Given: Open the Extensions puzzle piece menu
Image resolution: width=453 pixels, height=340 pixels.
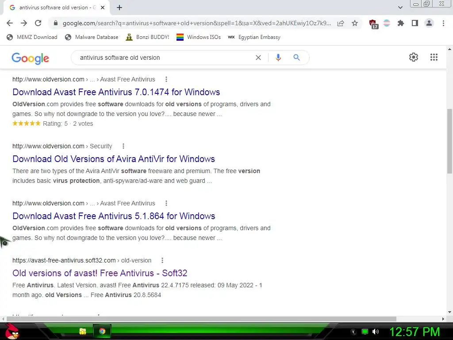Looking at the screenshot, I should [x=401, y=23].
